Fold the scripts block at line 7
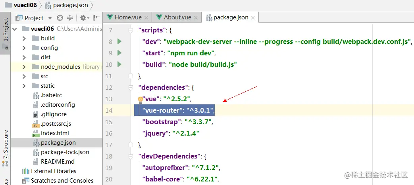Viewport: 414px width, 185px height. tap(131, 30)
